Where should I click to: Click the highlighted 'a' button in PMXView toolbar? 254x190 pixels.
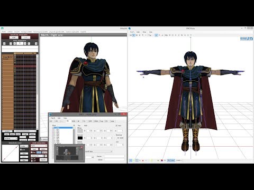pos(156,35)
